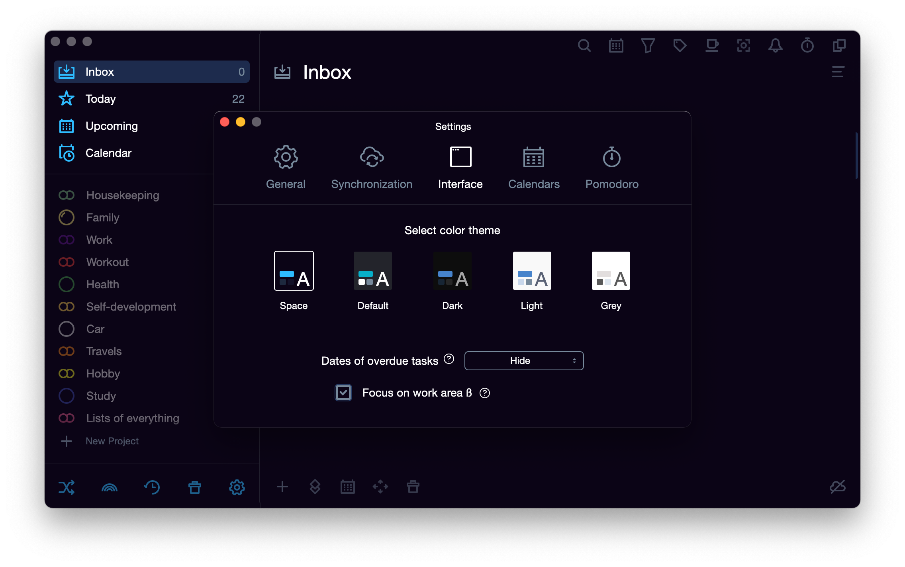The height and width of the screenshot is (567, 905).
Task: Open the Upcoming list in sidebar
Action: point(134,126)
